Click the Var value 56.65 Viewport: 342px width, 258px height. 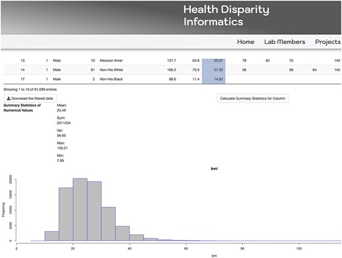[x=61, y=135]
